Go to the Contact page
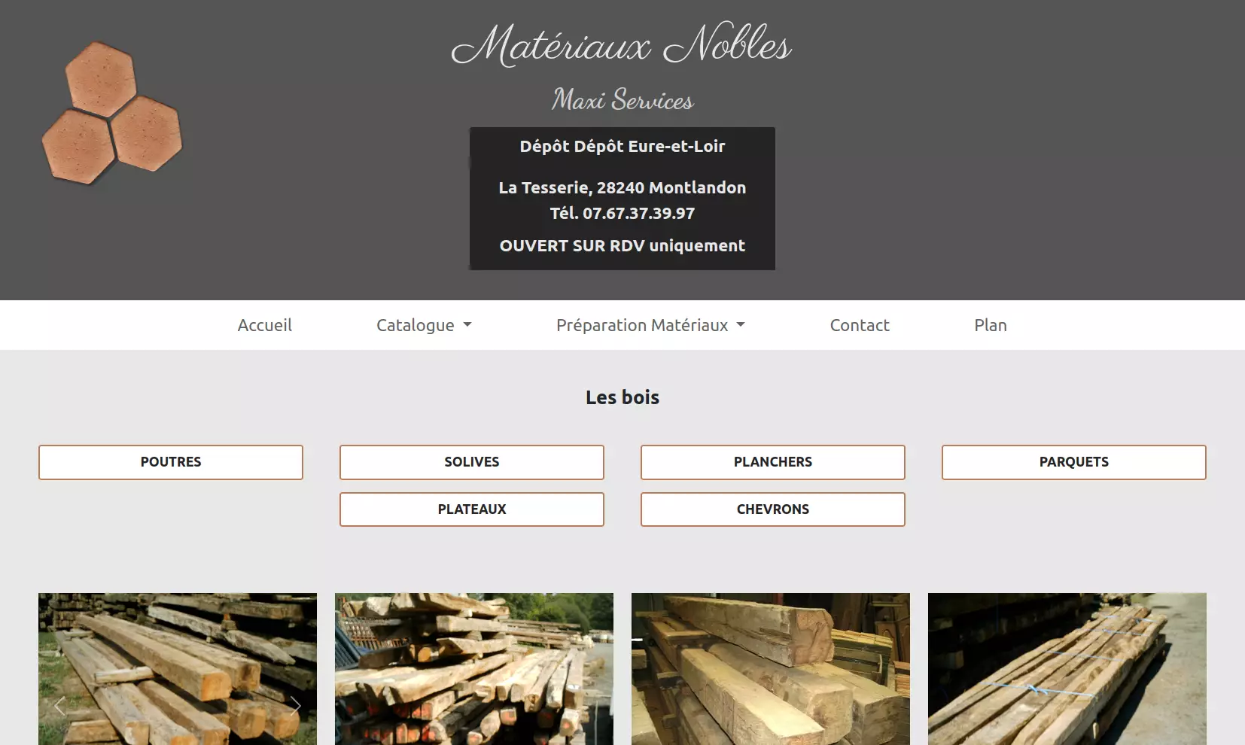Image resolution: width=1245 pixels, height=745 pixels. click(860, 325)
